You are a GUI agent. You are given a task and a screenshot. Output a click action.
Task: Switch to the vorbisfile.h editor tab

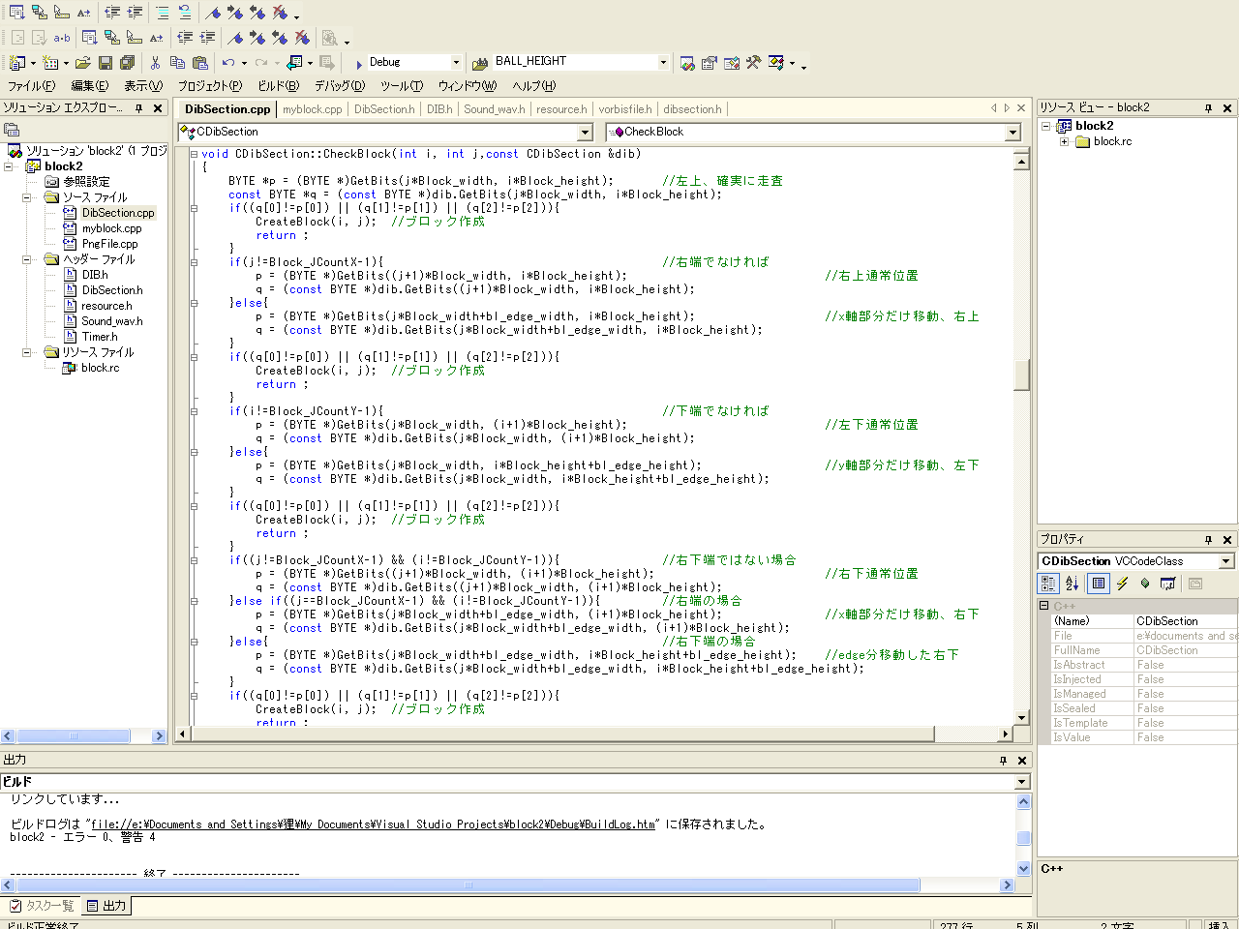coord(625,109)
